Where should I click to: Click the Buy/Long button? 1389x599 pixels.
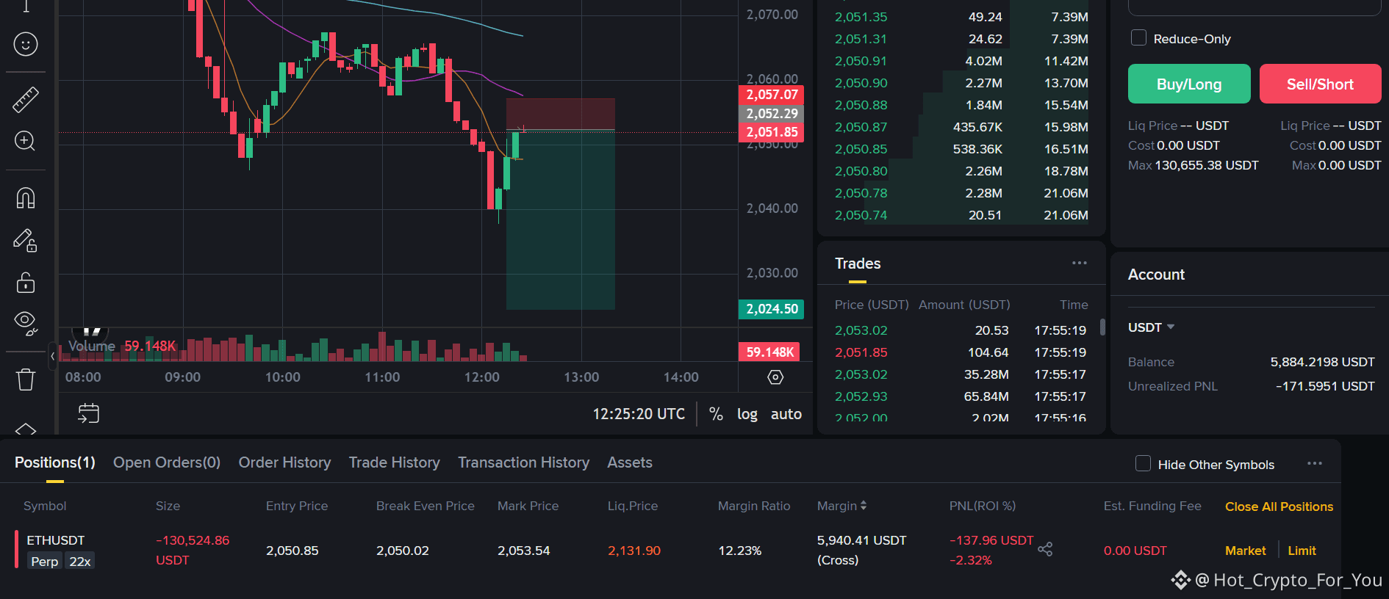(1189, 84)
